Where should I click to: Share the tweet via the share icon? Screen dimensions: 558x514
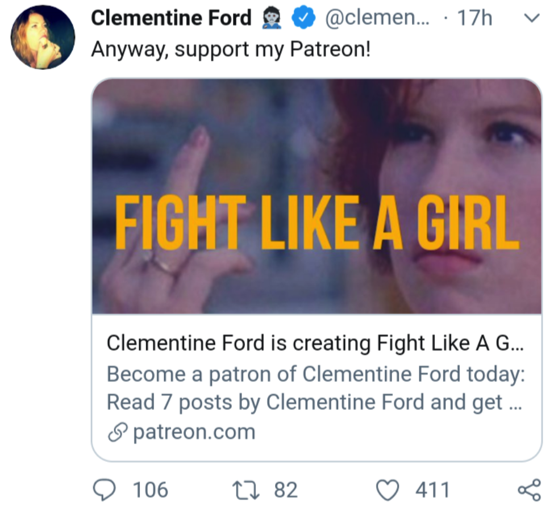pos(530,490)
